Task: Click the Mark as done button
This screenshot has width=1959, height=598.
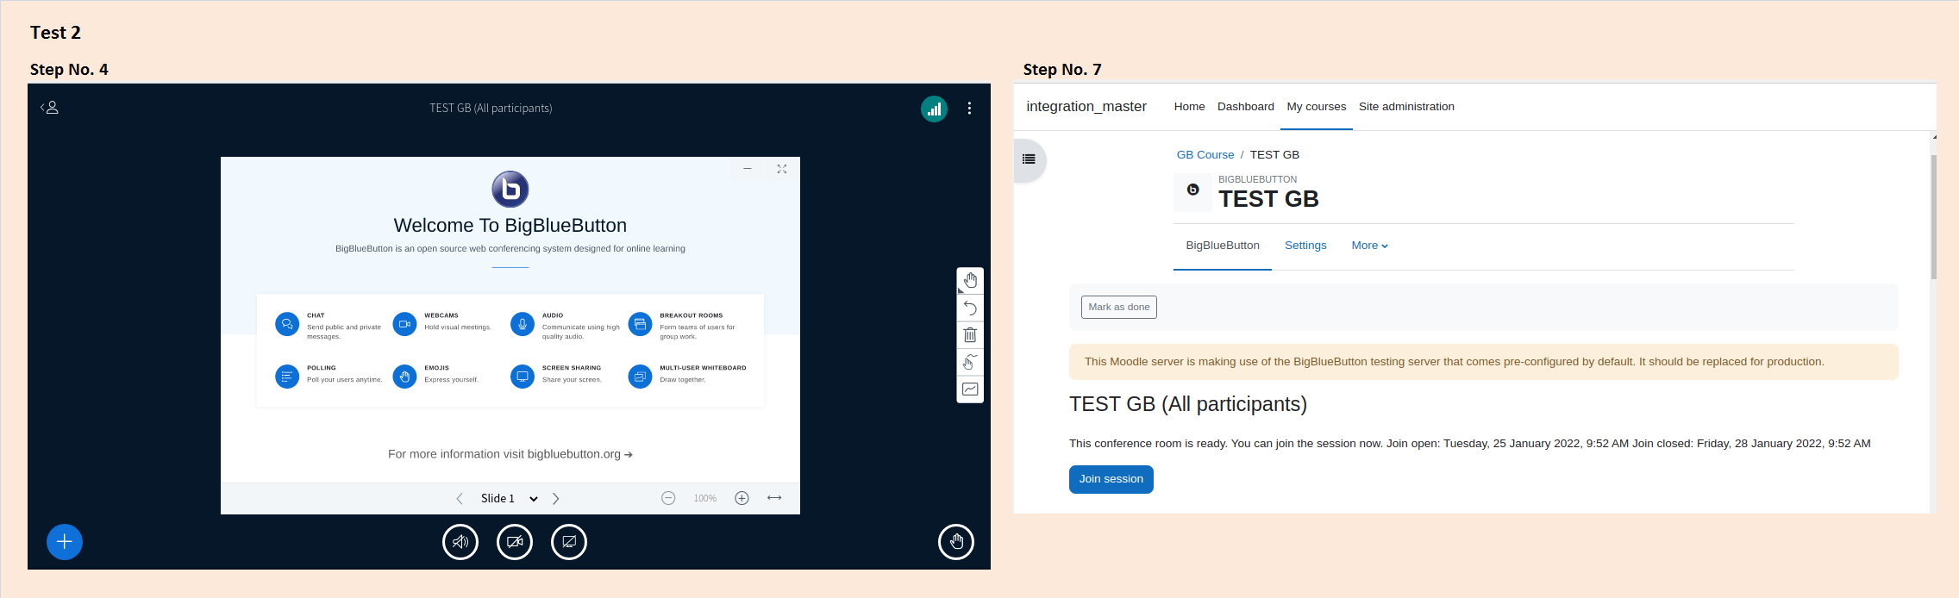Action: 1118,307
